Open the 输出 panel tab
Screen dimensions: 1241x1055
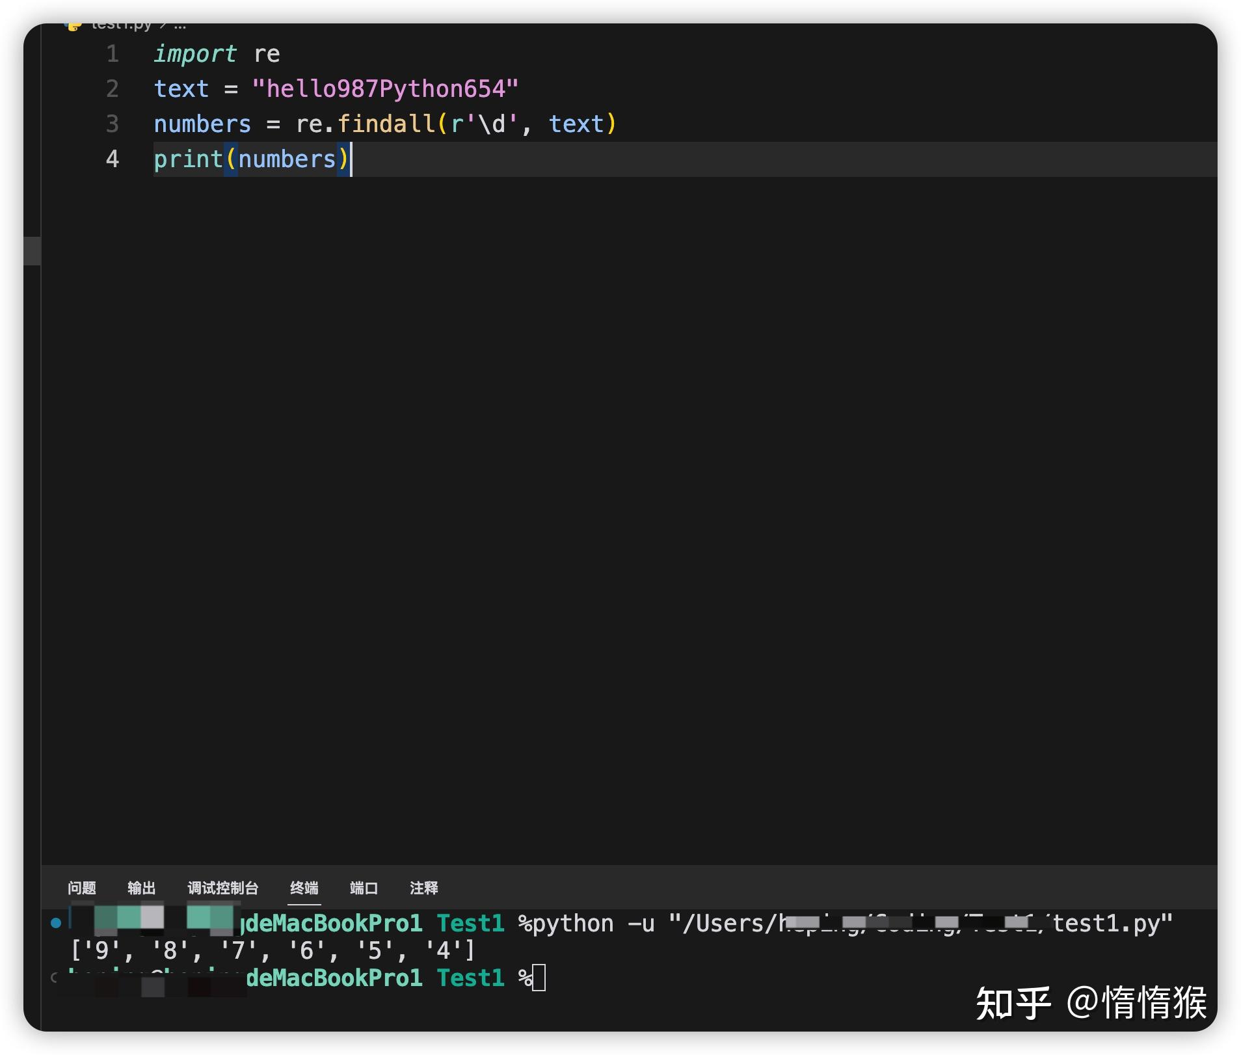(x=141, y=888)
